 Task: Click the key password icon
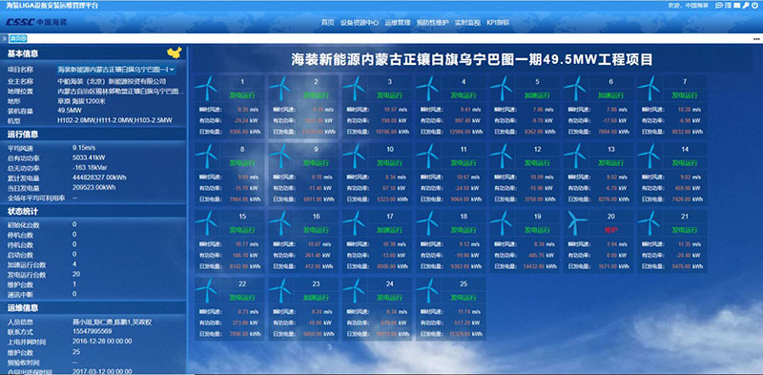pos(746,6)
